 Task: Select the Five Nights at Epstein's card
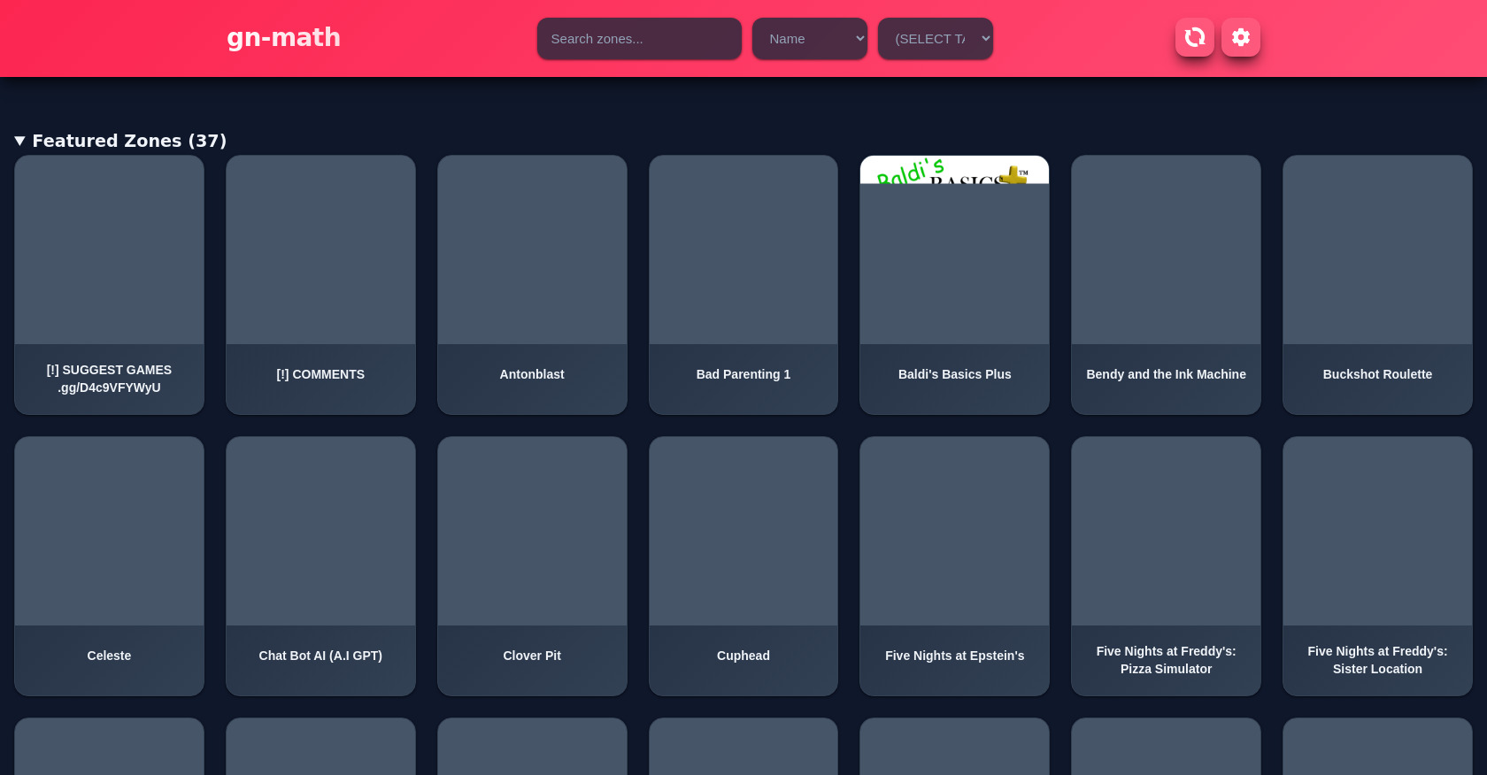click(954, 566)
